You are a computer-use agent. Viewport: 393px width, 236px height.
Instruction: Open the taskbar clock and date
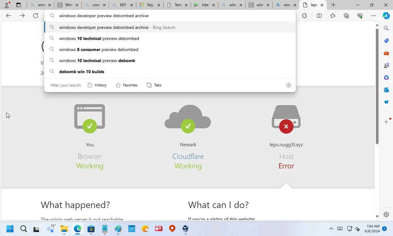pyautogui.click(x=372, y=229)
